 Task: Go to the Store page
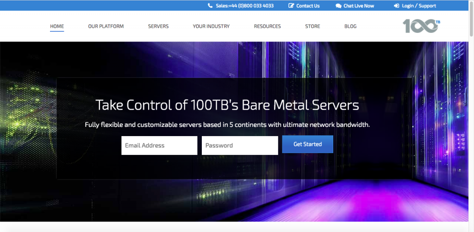312,26
